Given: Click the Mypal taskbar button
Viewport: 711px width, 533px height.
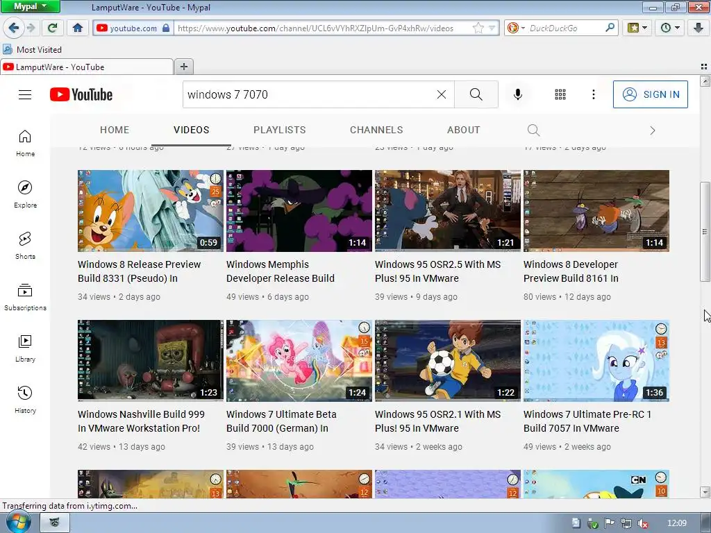Looking at the screenshot, I should 55,523.
